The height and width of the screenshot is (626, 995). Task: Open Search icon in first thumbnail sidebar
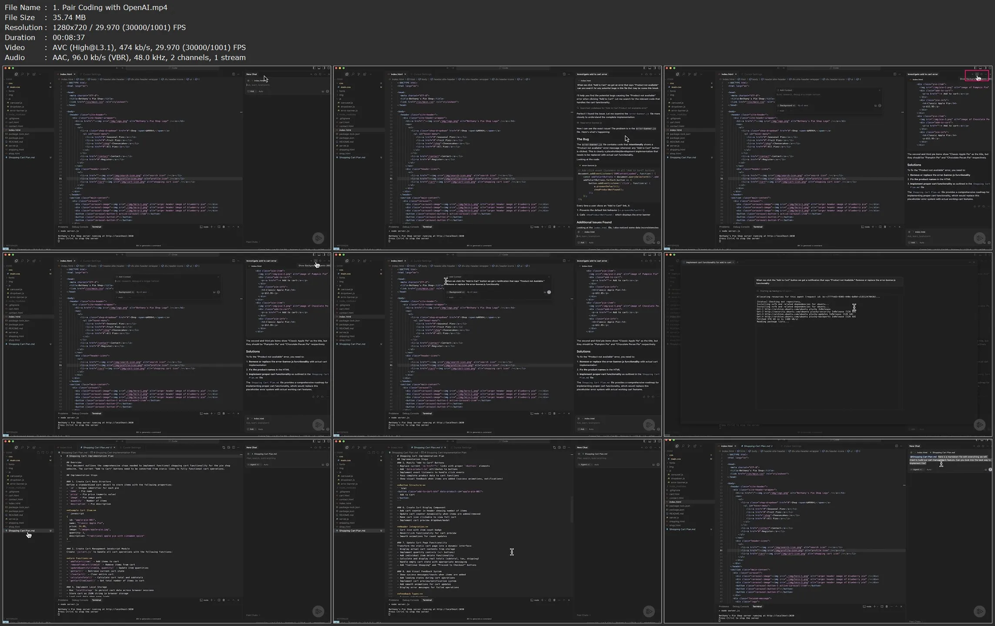[22, 74]
